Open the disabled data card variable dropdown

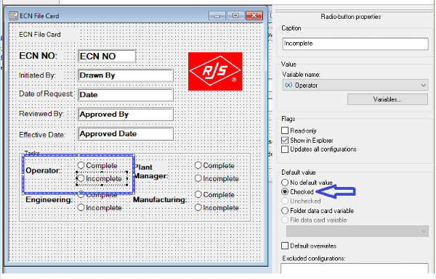pos(357,231)
